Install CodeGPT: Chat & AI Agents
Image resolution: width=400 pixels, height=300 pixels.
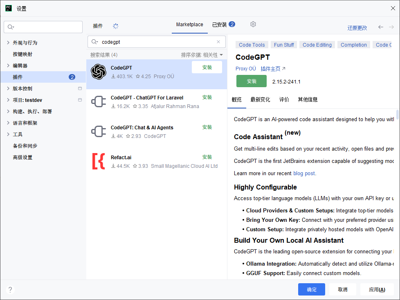click(207, 127)
